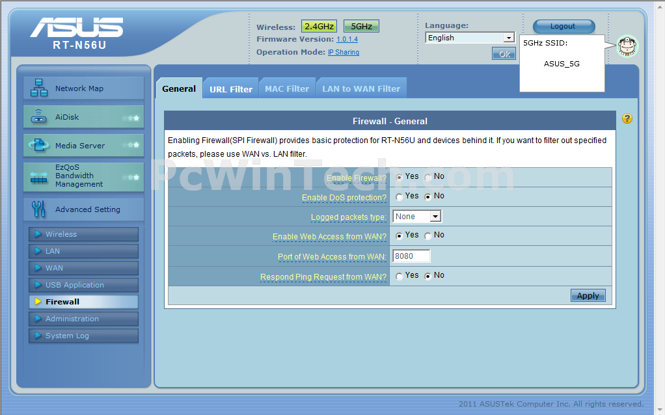Viewport: 665px width, 415px height.
Task: Click the arrow icon beside LAN
Action: (38, 251)
